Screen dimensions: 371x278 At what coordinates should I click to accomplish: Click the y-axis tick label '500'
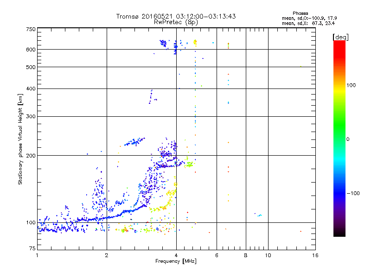31,67
